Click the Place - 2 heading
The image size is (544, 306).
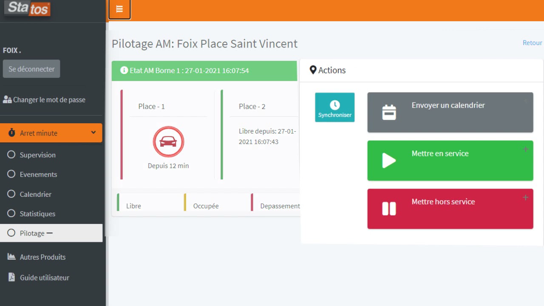tap(252, 106)
